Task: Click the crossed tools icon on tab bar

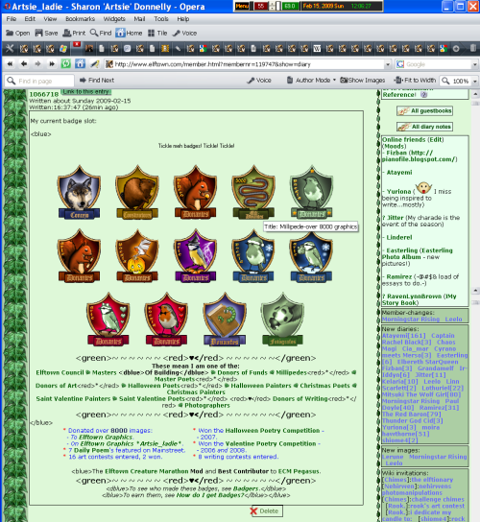Action: [10, 49]
